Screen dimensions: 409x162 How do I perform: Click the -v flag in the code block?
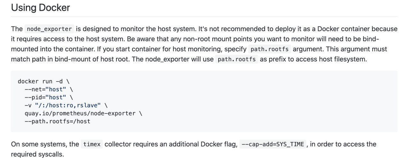click(x=28, y=105)
